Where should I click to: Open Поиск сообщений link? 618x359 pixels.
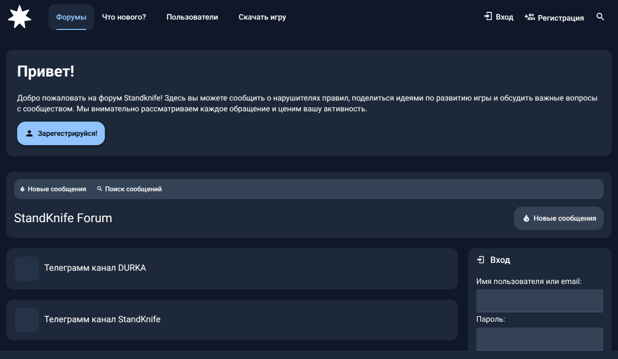[x=129, y=189]
